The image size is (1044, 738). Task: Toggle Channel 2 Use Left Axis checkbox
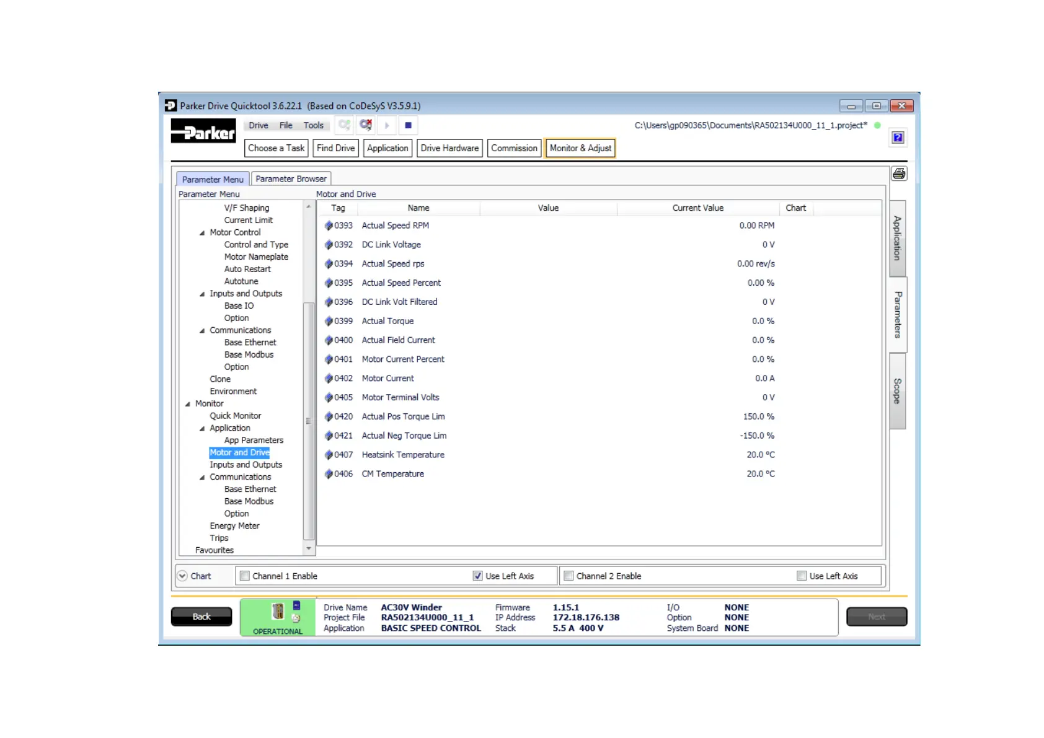[x=802, y=576]
